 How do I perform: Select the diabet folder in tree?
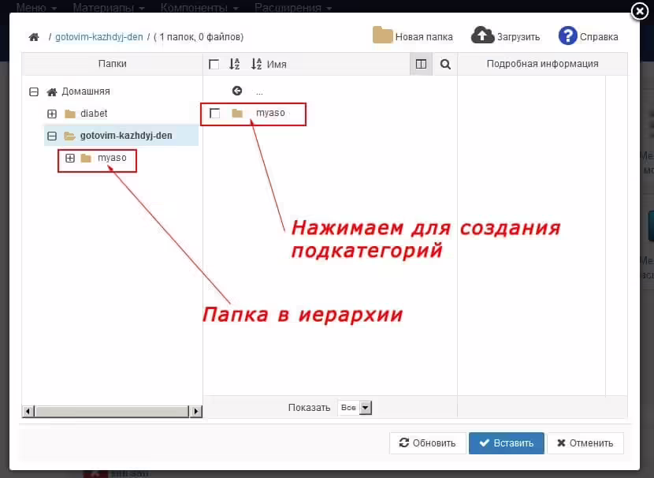94,114
